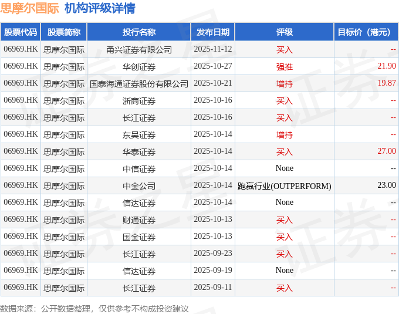399x314 pixels.
Task: Select the 甬兴证券有限公司 cell
Action: [139, 50]
